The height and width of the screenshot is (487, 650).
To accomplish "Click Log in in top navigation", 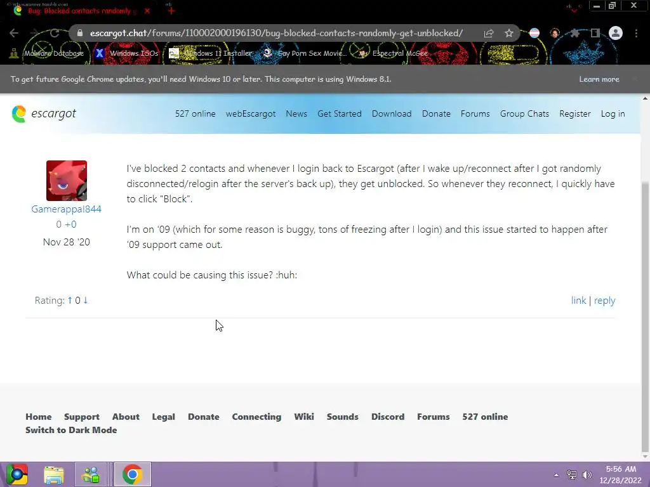I will point(613,114).
